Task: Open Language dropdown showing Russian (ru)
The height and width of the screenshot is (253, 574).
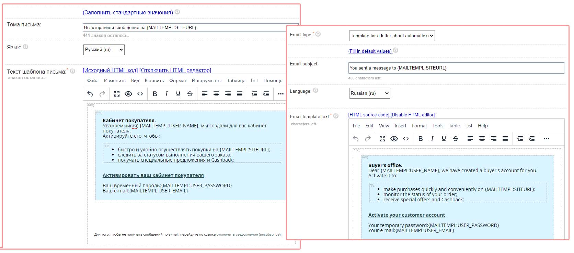Action: point(369,93)
